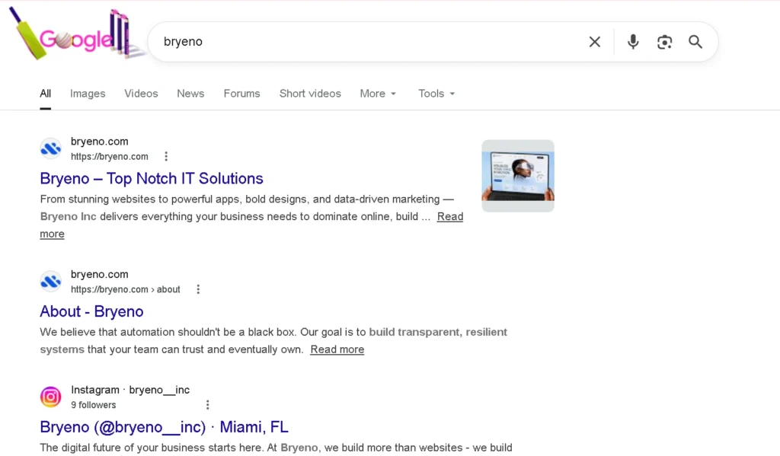Open bryeno.com favicon of first result
Screen dimensions: 780x456
51,148
